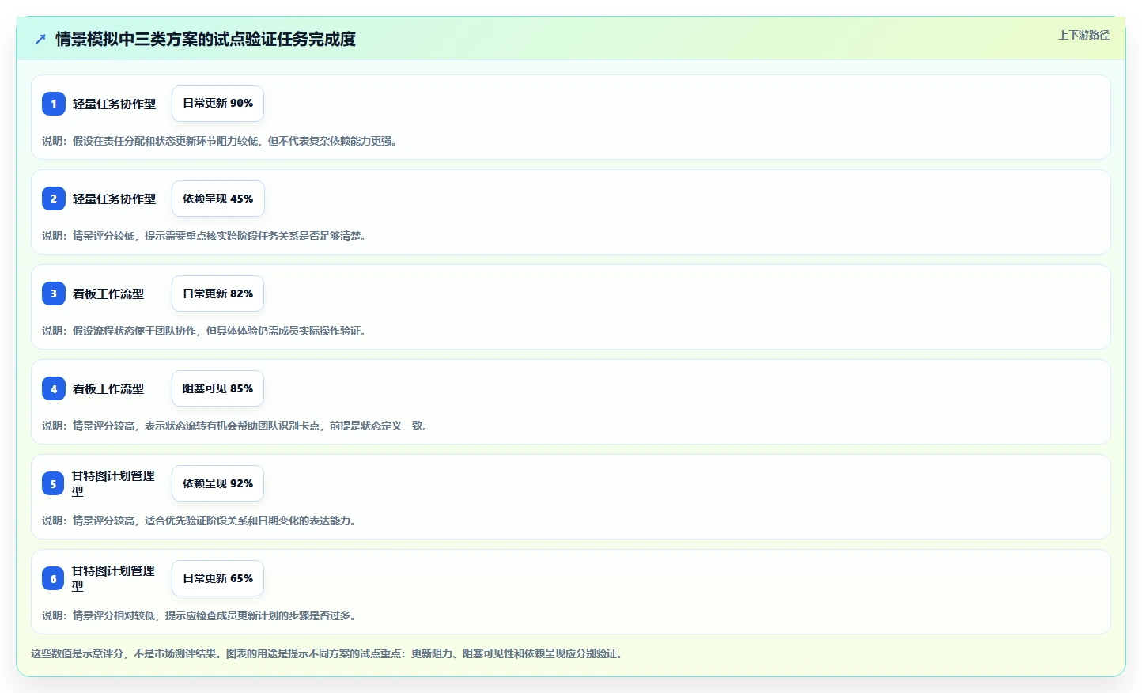Click 看板工作流型 label in row 3
The height and width of the screenshot is (693, 1142).
[x=108, y=293]
